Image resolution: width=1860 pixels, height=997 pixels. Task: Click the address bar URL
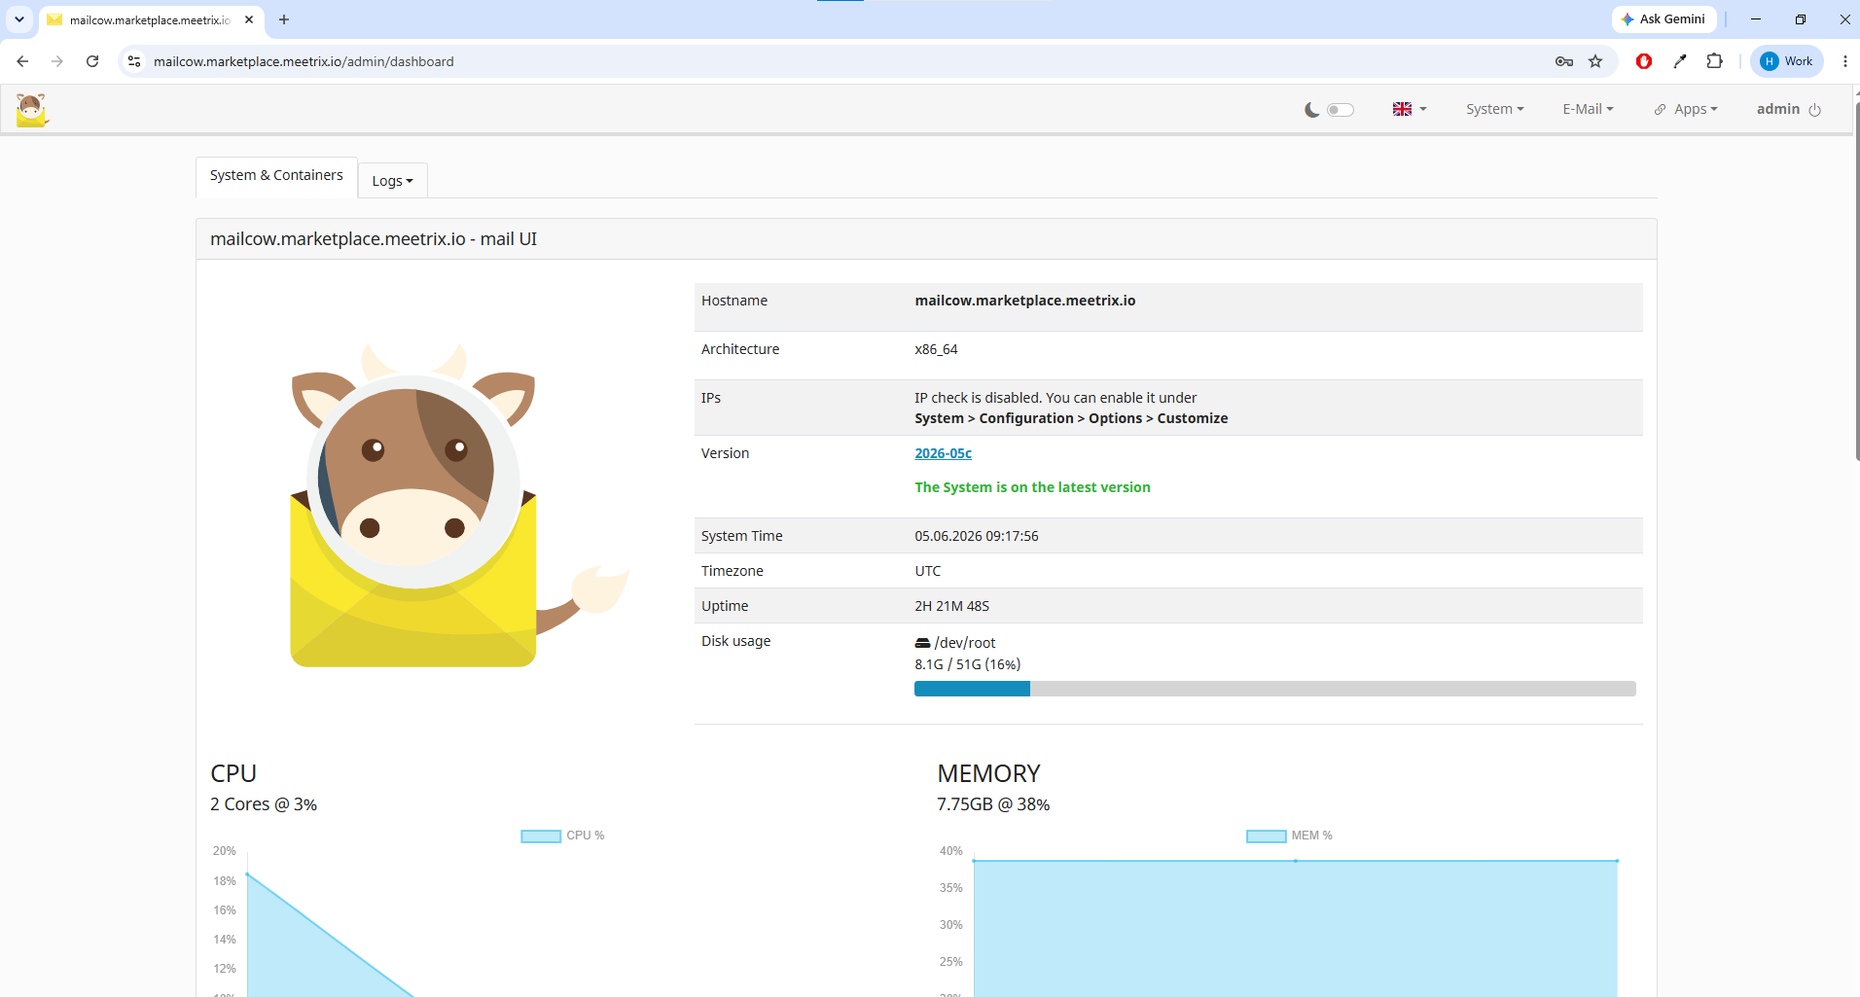pos(304,61)
